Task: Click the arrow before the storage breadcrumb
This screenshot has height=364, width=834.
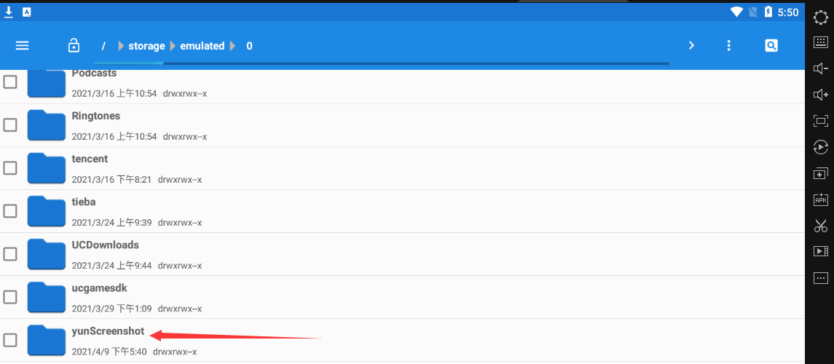Action: point(121,46)
